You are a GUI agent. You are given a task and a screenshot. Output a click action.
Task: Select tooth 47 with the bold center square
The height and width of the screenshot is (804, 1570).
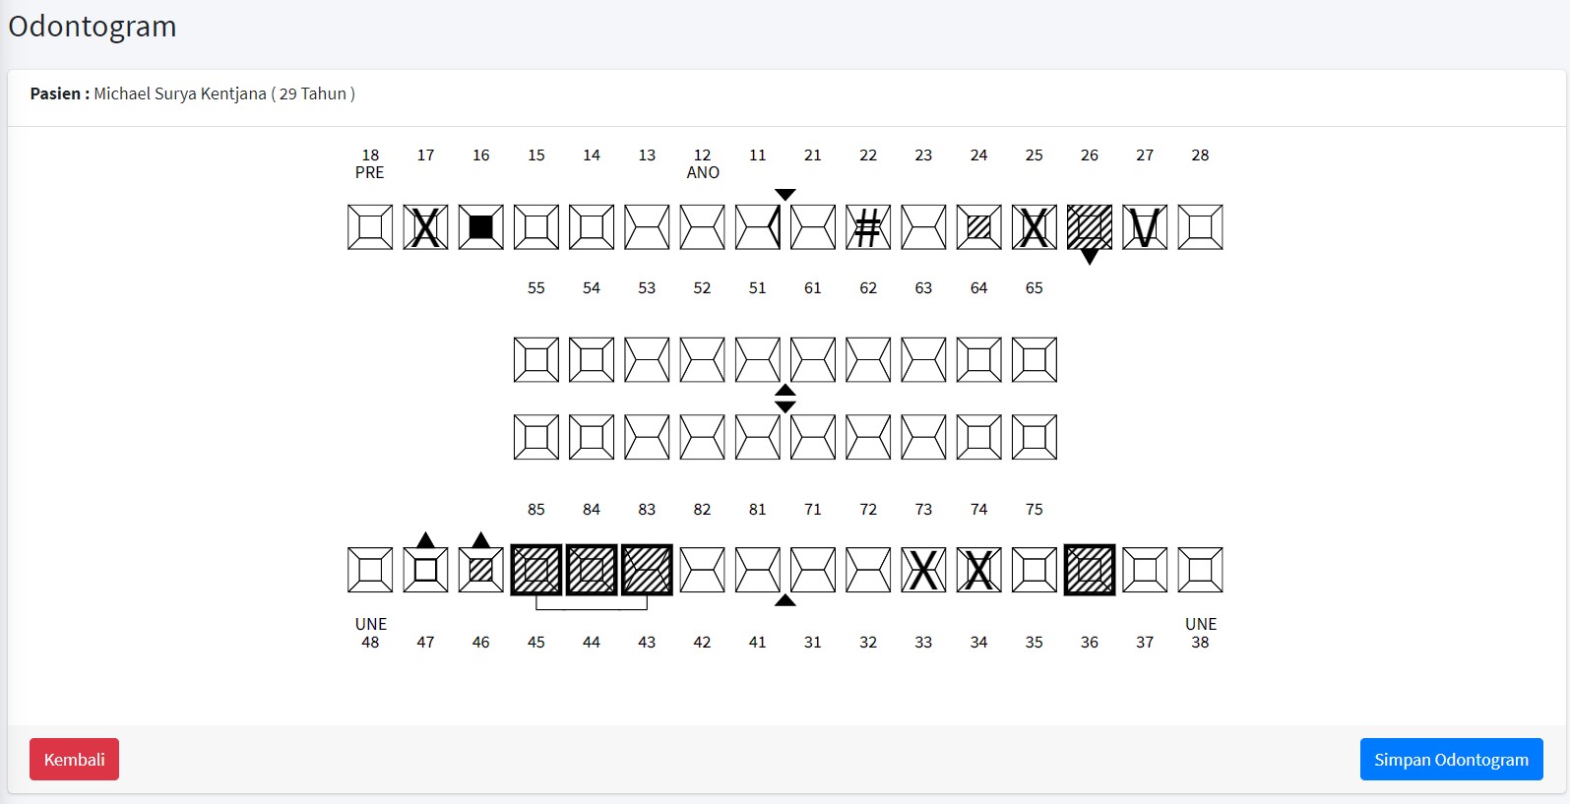point(425,570)
